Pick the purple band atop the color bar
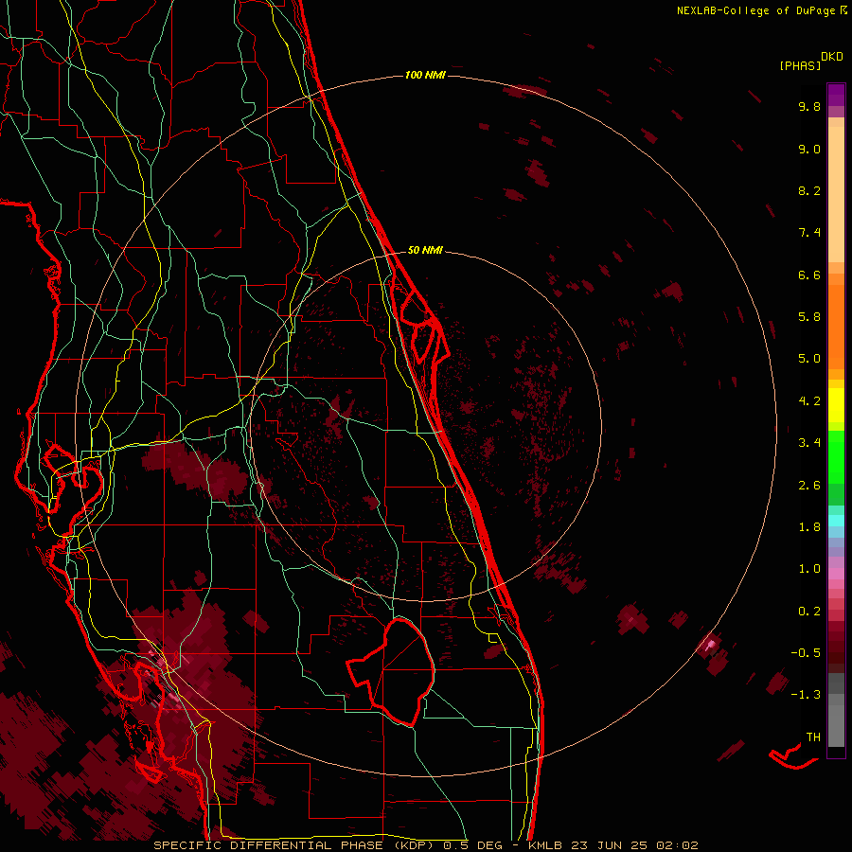Screen dimensions: 852x852 click(836, 95)
